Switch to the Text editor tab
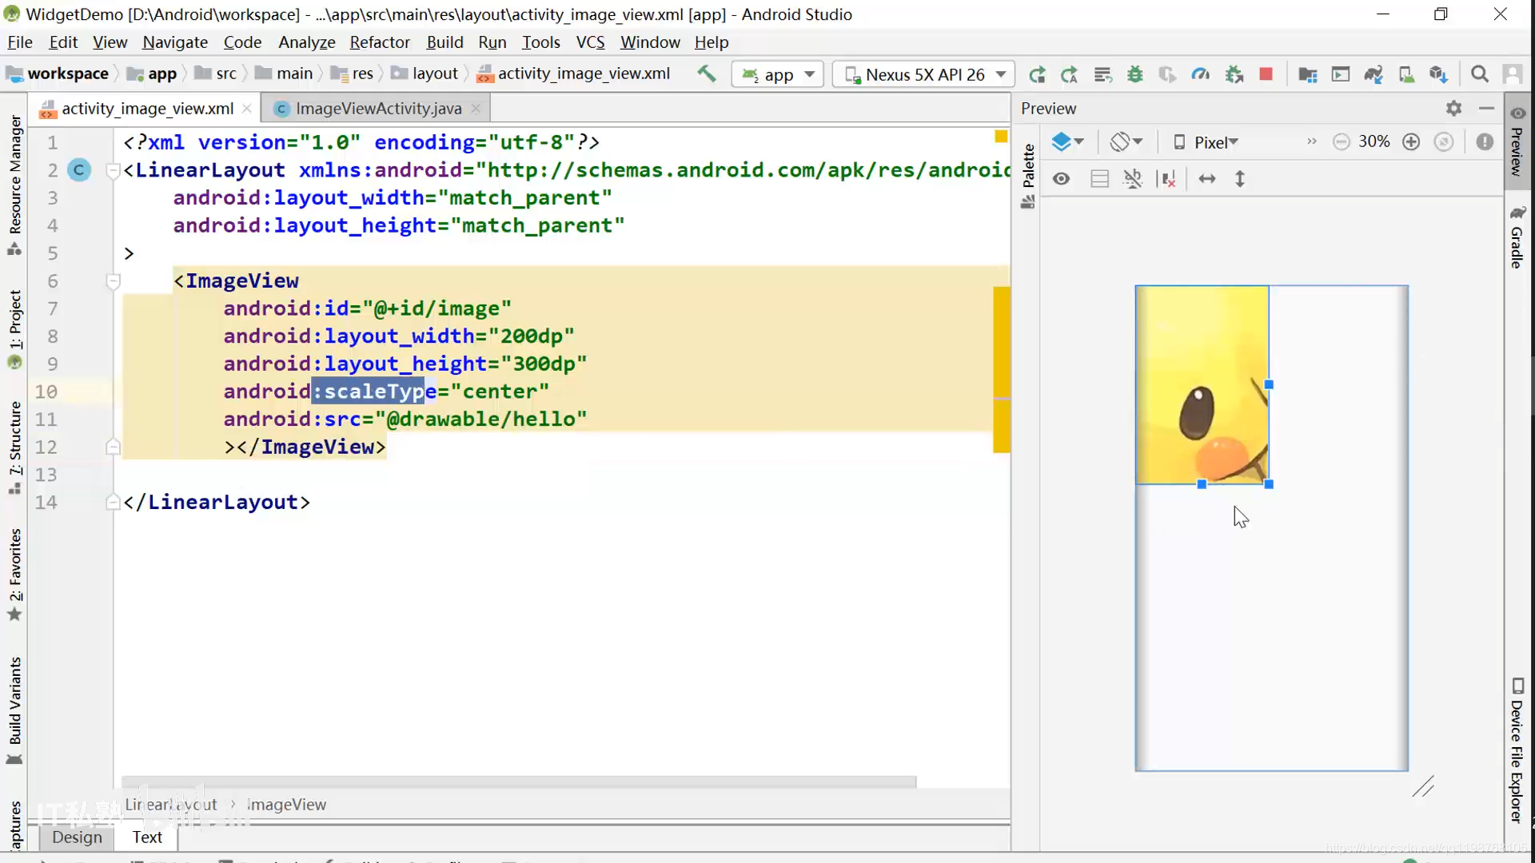The width and height of the screenshot is (1535, 863). (x=146, y=836)
